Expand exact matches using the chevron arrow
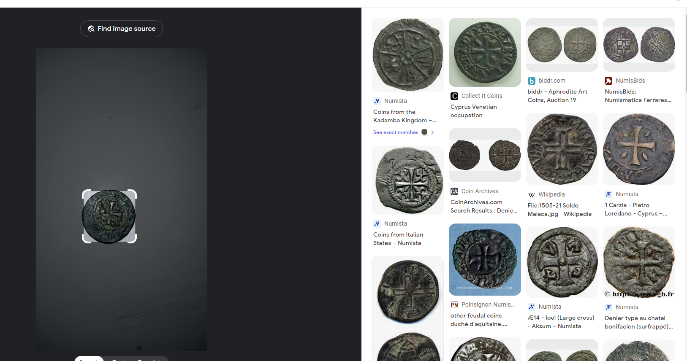Screen dimensions: 687x361 click(x=432, y=132)
